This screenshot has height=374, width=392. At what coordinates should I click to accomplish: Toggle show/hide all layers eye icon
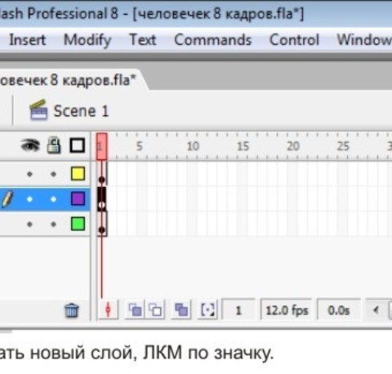tap(30, 145)
